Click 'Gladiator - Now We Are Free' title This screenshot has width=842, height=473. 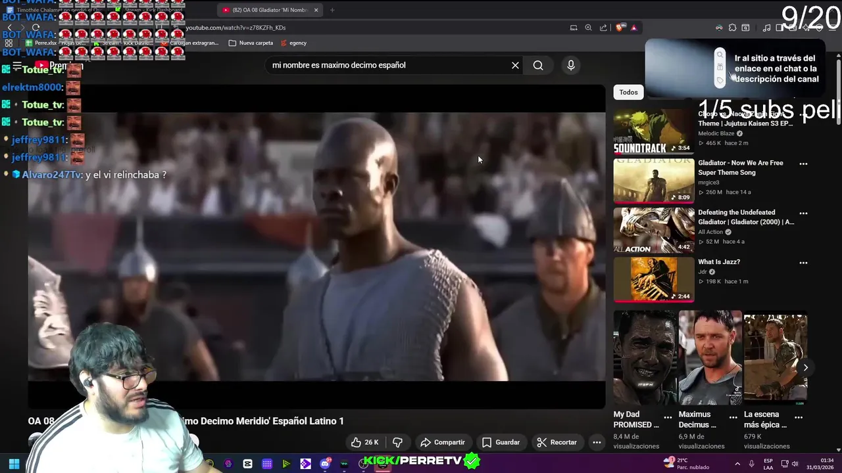point(740,168)
